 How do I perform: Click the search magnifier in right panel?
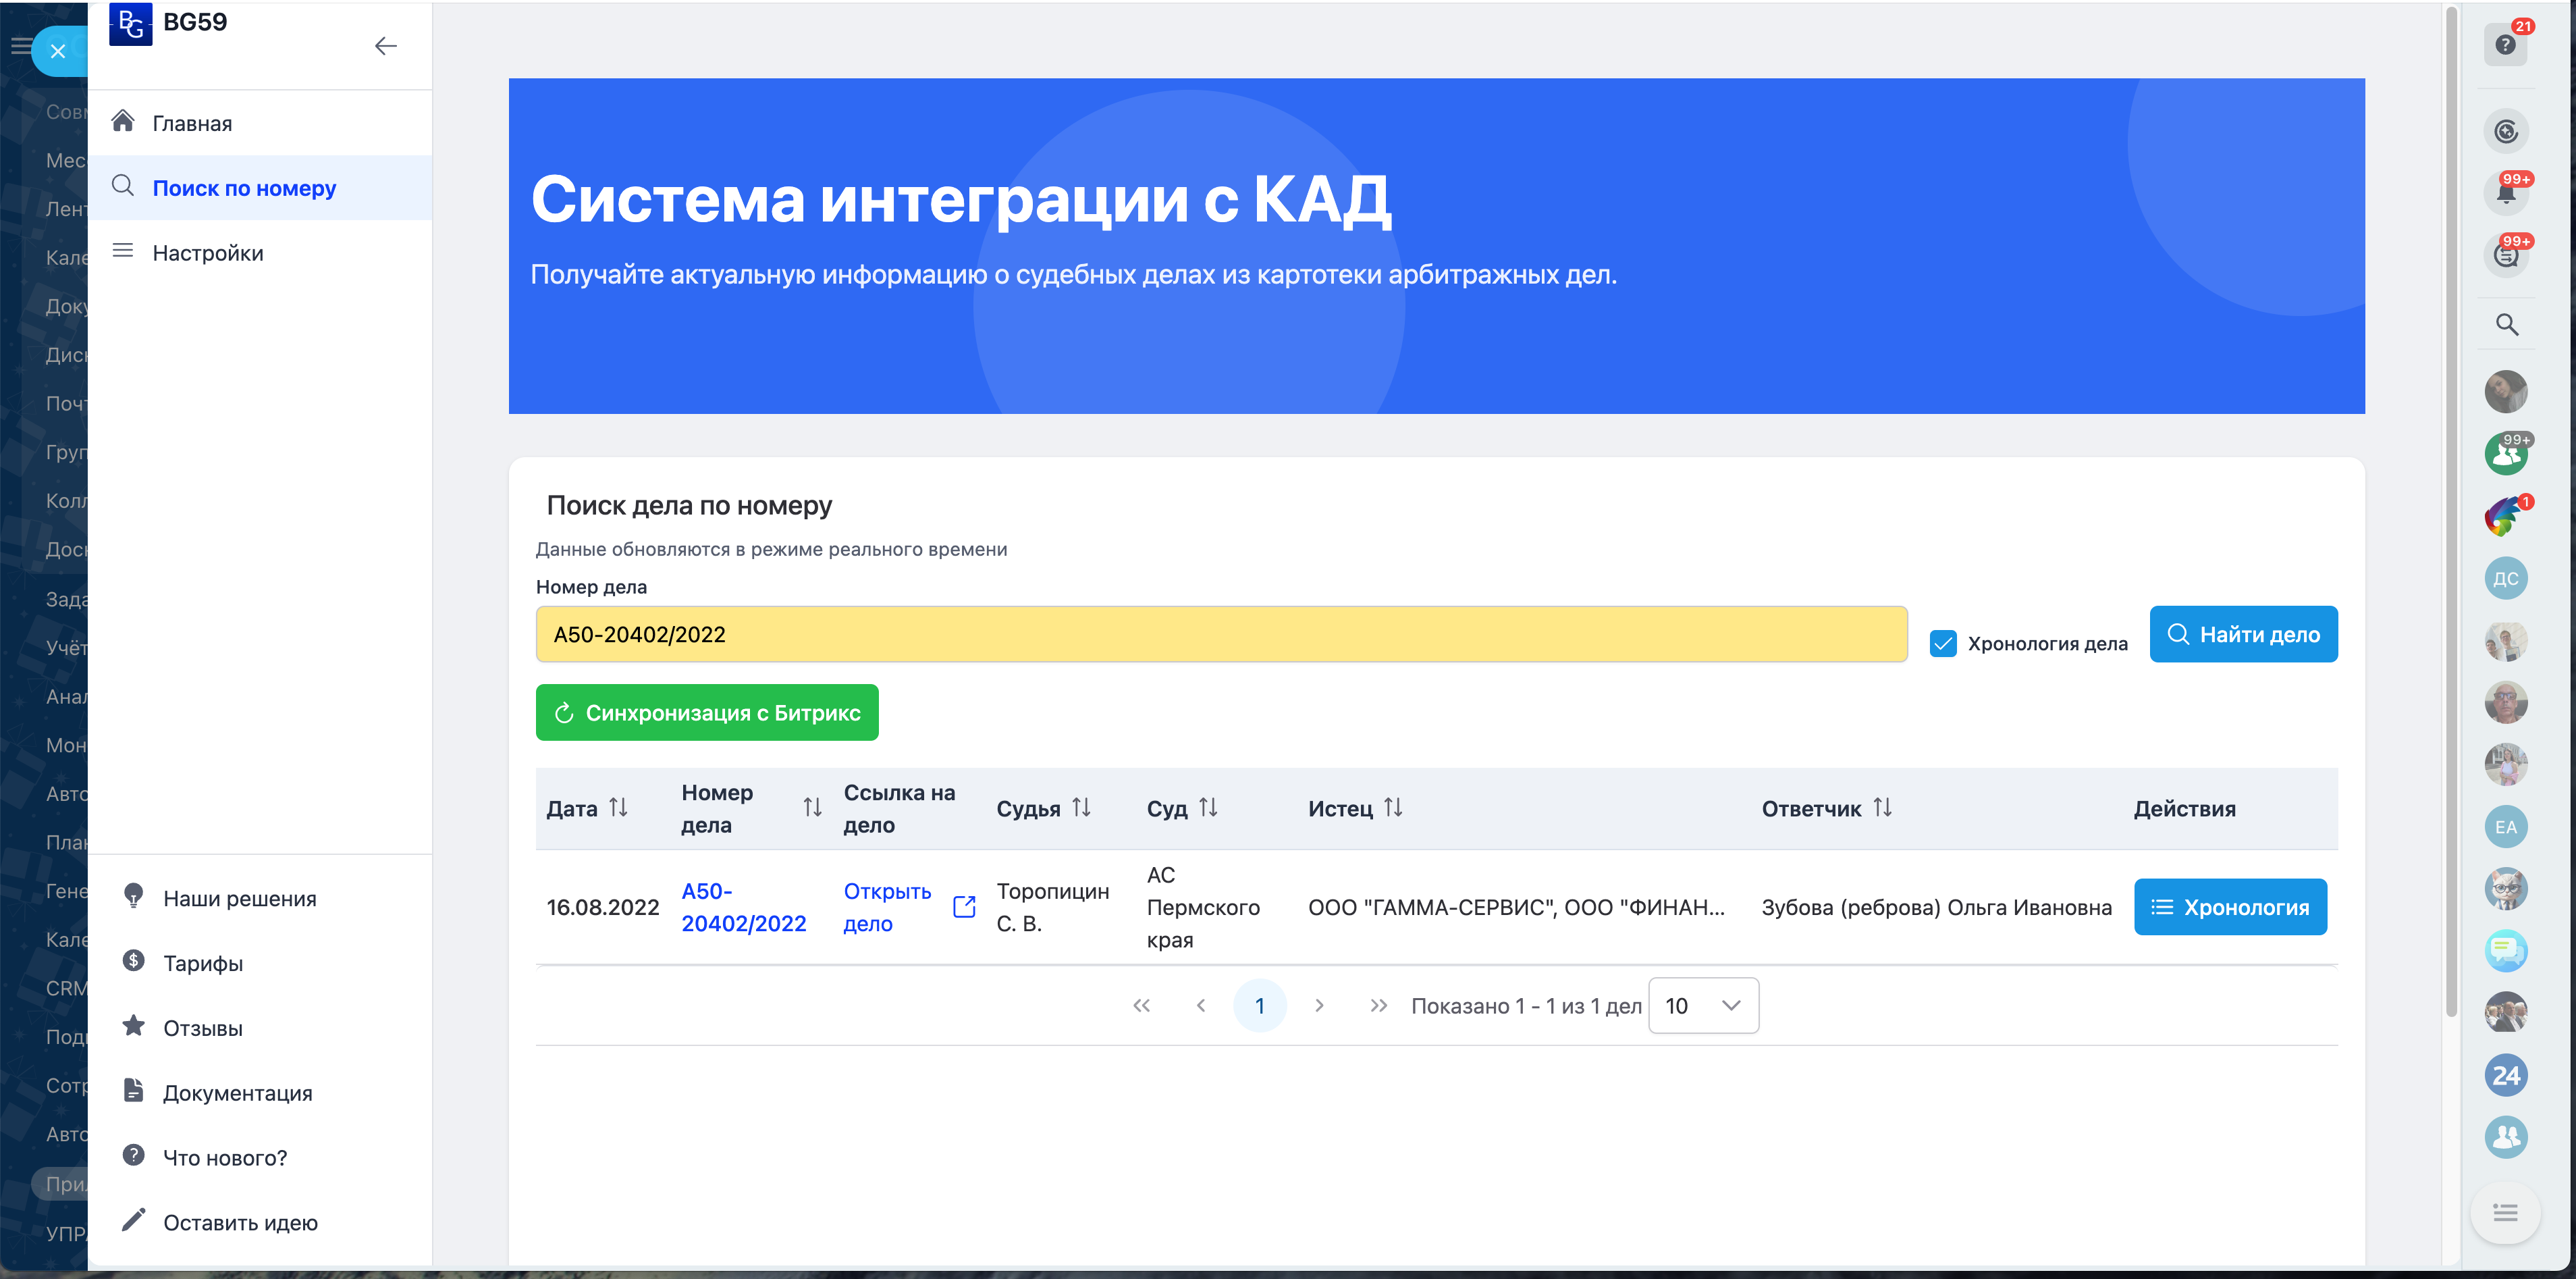[2506, 324]
